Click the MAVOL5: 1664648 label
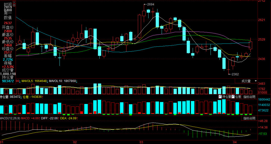Image resolution: width=271 pixels, height=144 pixels. [34, 81]
